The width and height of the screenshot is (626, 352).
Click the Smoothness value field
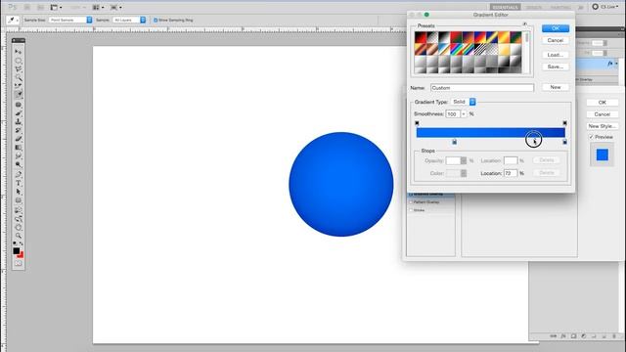click(x=453, y=114)
